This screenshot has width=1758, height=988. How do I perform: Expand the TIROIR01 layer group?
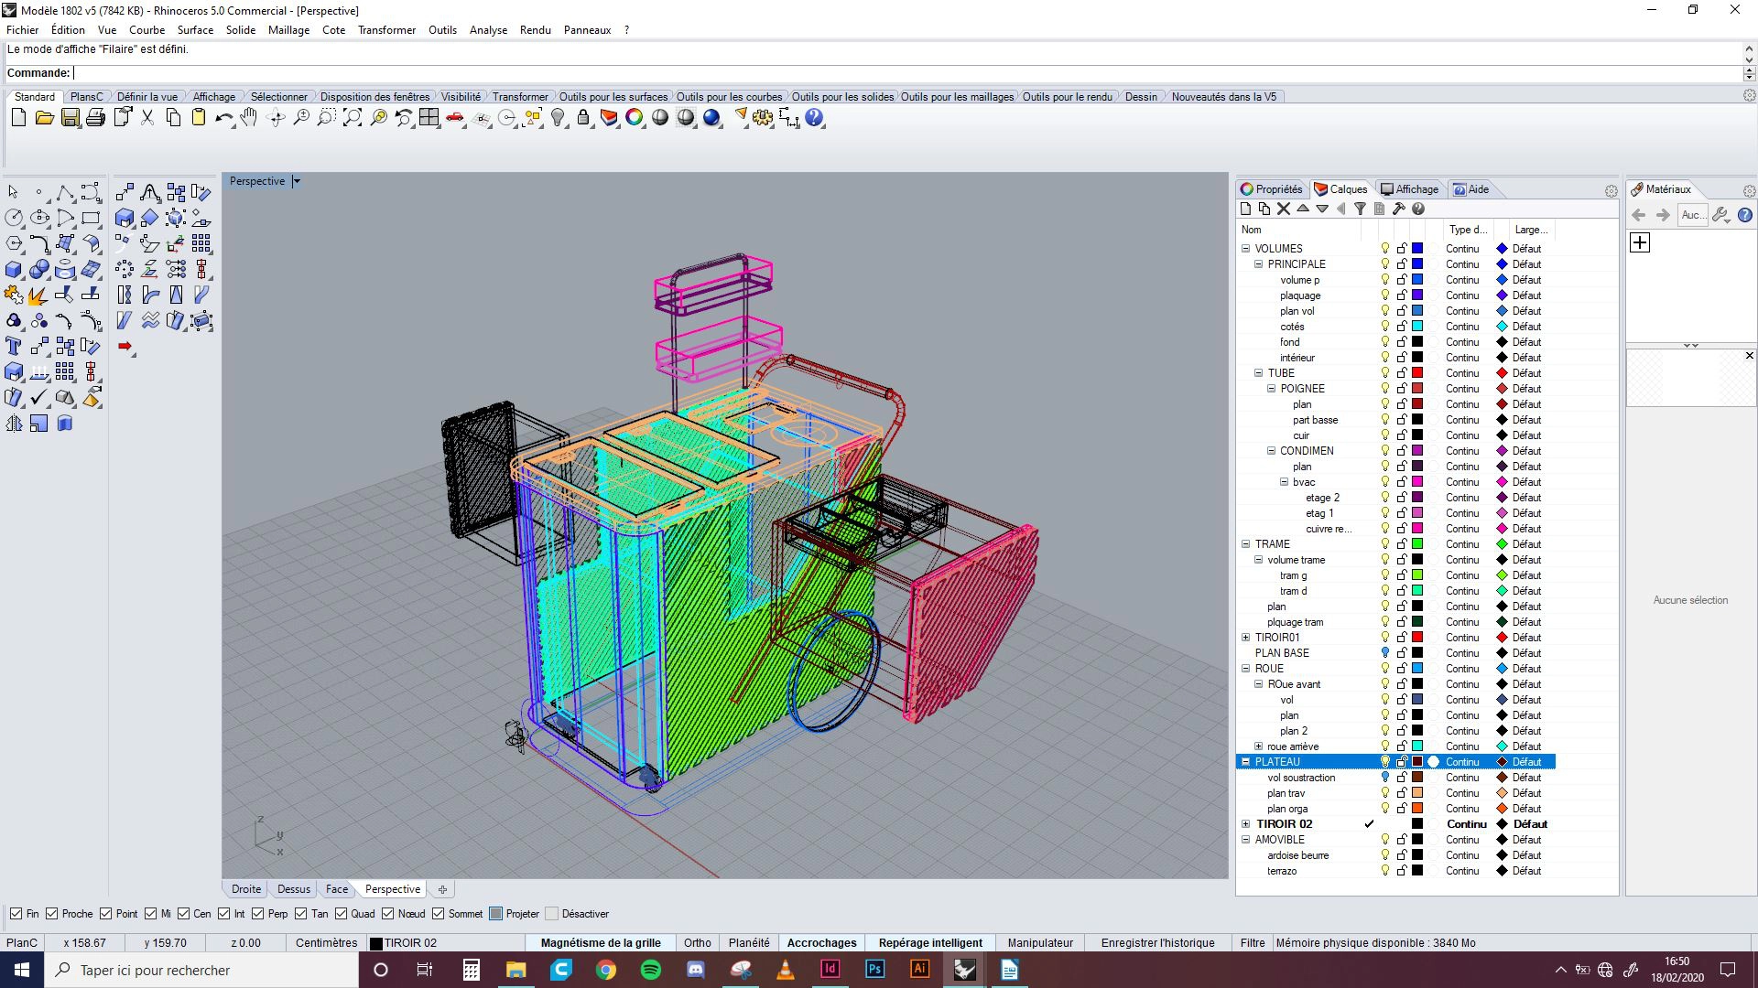(1245, 638)
